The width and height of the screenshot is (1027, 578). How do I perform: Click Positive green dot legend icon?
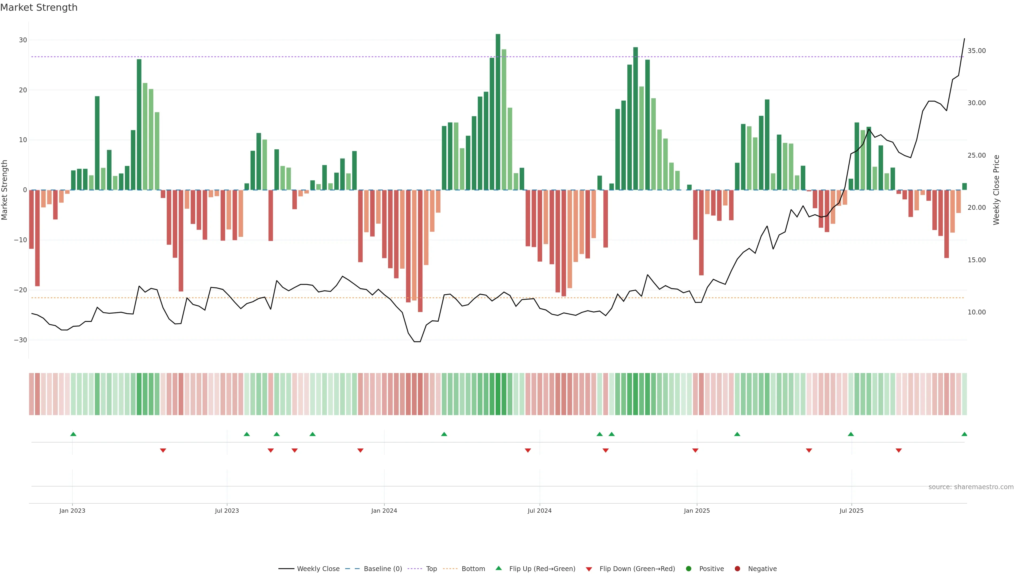pos(688,569)
